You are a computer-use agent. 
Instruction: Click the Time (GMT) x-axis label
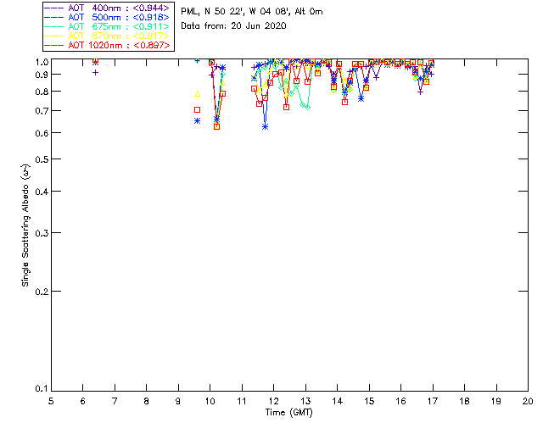(288, 411)
